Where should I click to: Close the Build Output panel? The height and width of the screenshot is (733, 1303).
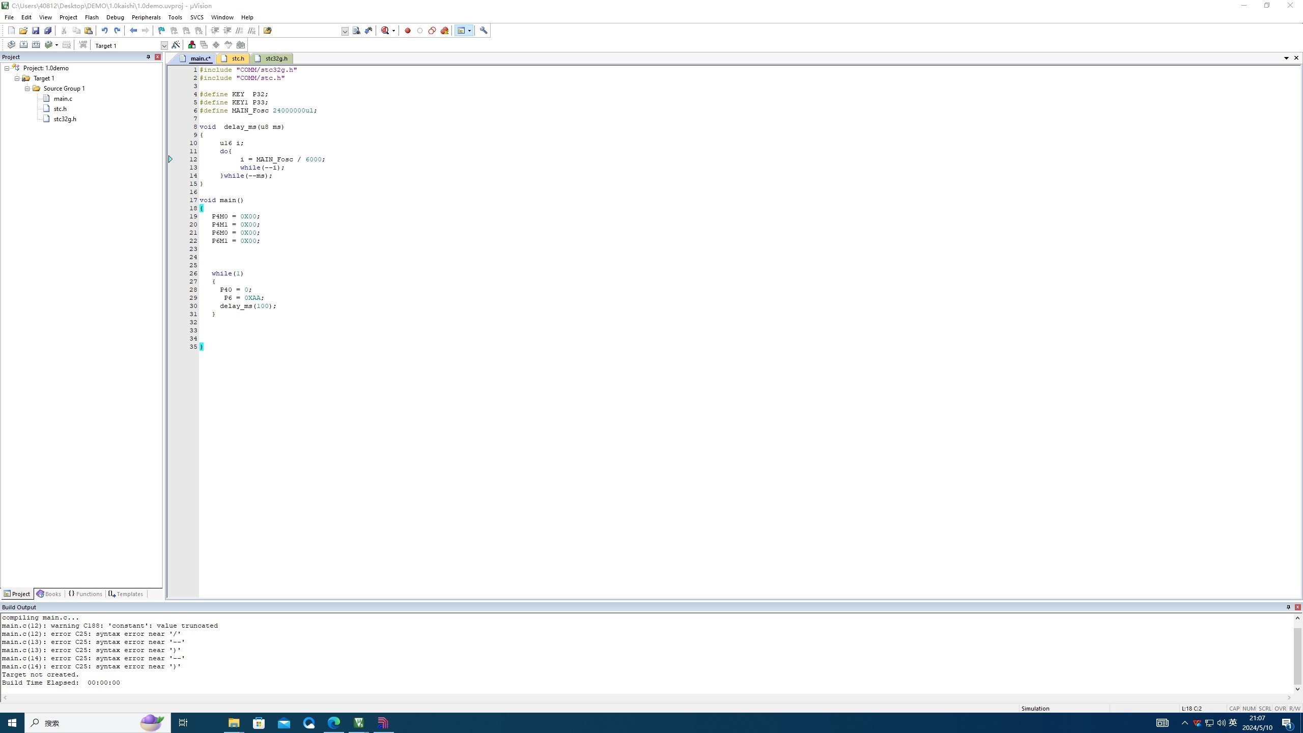[x=1298, y=607]
